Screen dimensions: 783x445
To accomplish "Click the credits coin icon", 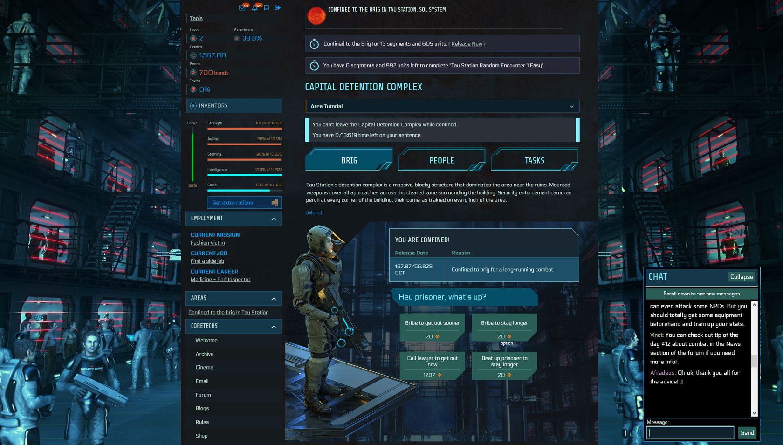I will [193, 55].
